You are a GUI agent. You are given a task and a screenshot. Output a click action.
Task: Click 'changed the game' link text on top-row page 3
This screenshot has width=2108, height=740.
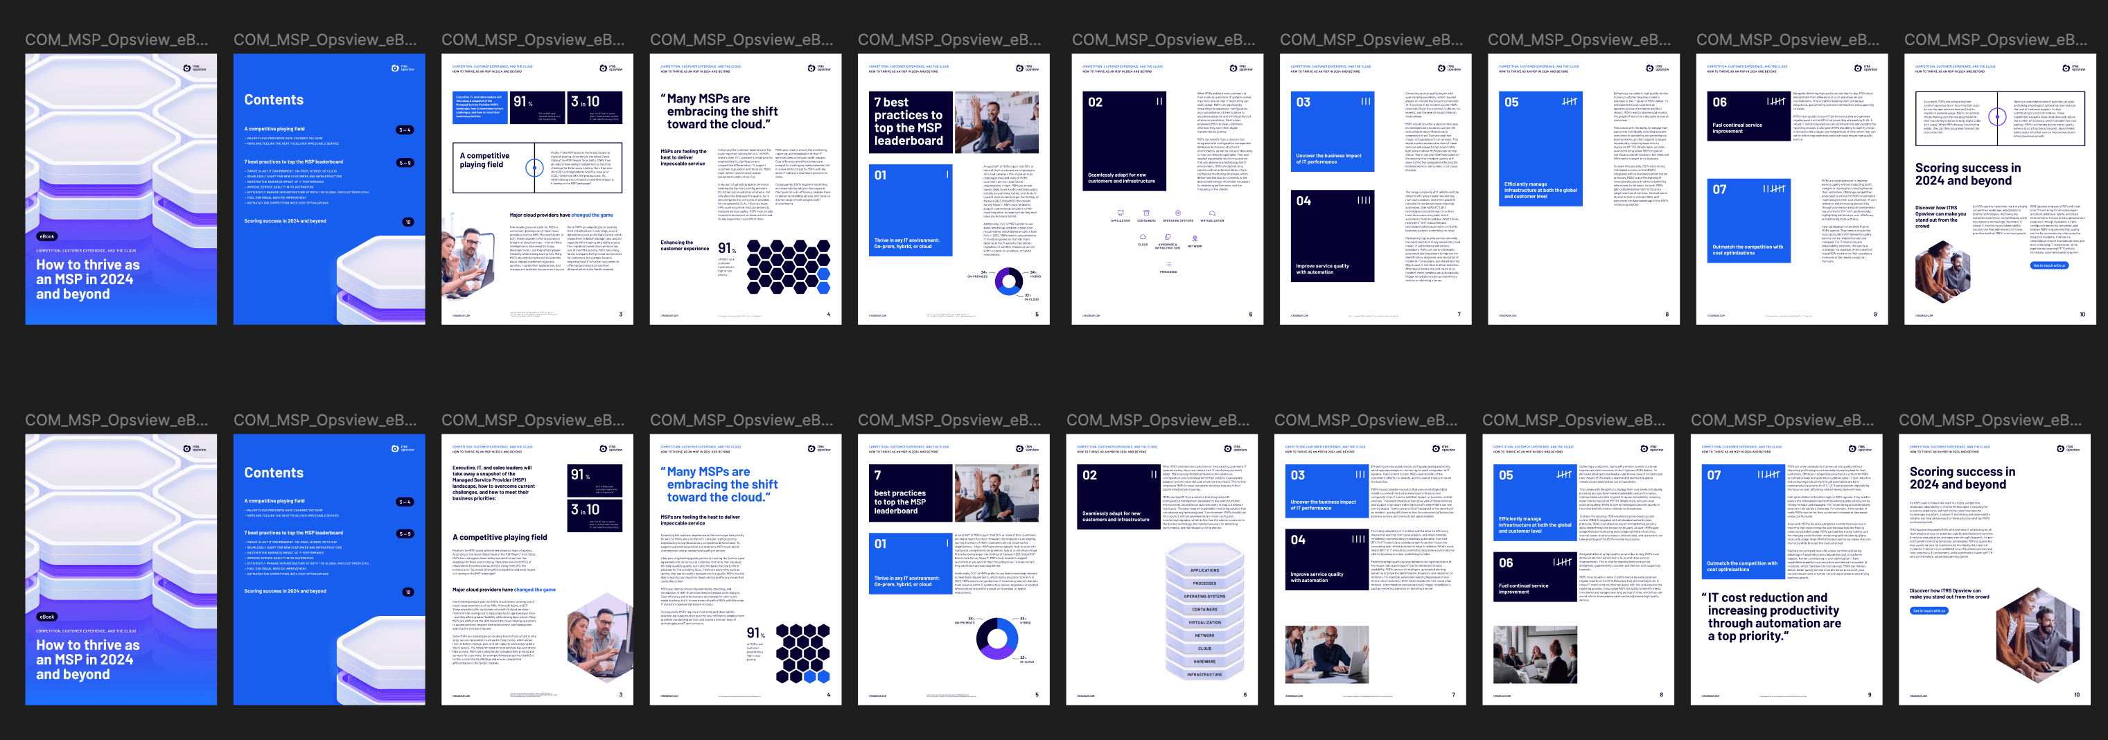(592, 215)
